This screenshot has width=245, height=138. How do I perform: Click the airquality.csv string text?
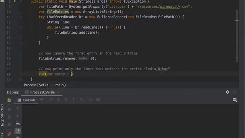click(174, 7)
